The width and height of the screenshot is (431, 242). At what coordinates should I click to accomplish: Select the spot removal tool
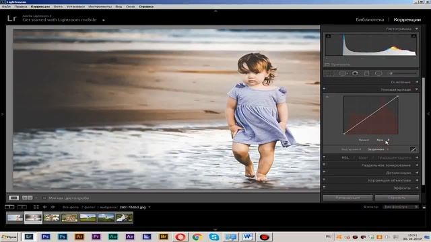click(343, 73)
